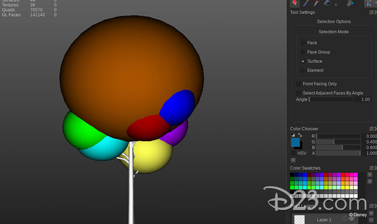Pick the top-left black palette swatch
This screenshot has height=224, width=377.
(x=292, y=175)
